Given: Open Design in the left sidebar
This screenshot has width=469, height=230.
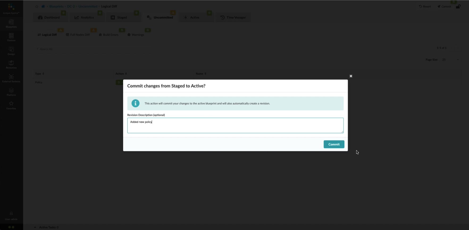Looking at the screenshot, I should (x=11, y=51).
